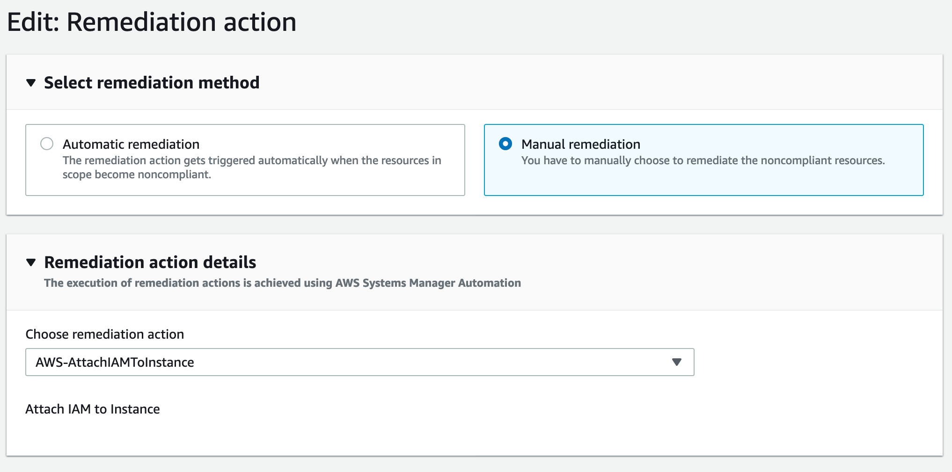Click the Select remediation method heading
This screenshot has width=952, height=472.
(x=152, y=83)
